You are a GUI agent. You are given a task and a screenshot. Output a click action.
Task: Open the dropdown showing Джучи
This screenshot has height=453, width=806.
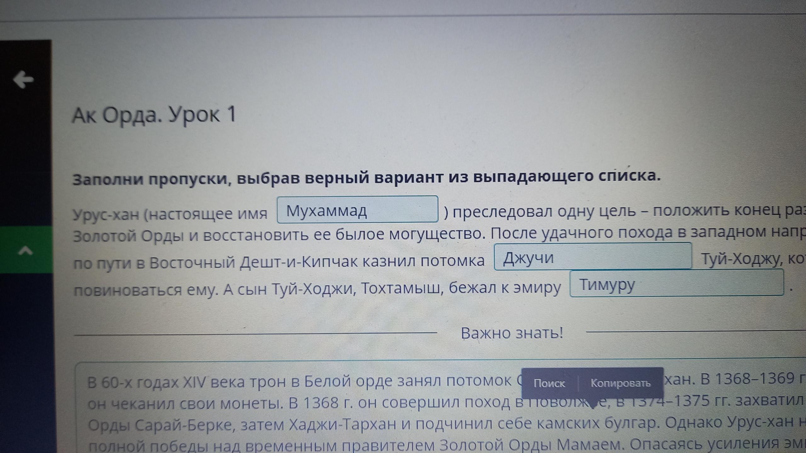pos(593,257)
